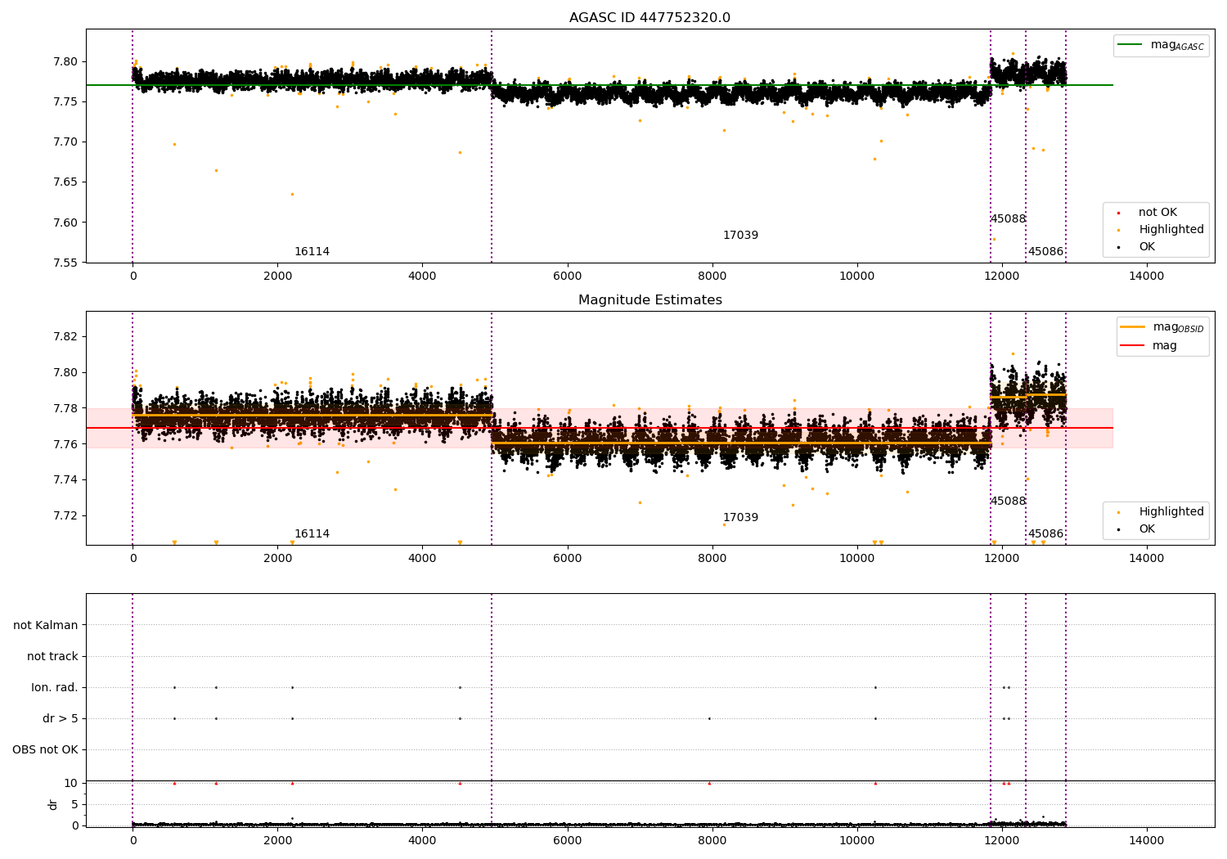Click the 45086 label in the top plot
Screen dimensions: 1227x859
pos(1045,252)
